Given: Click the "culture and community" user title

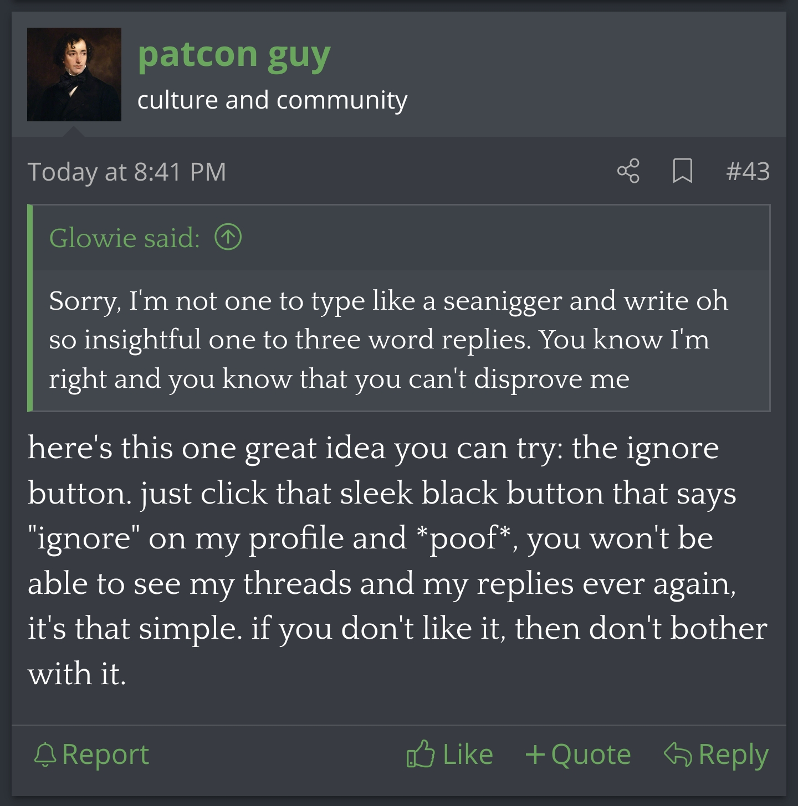Looking at the screenshot, I should pyautogui.click(x=272, y=100).
